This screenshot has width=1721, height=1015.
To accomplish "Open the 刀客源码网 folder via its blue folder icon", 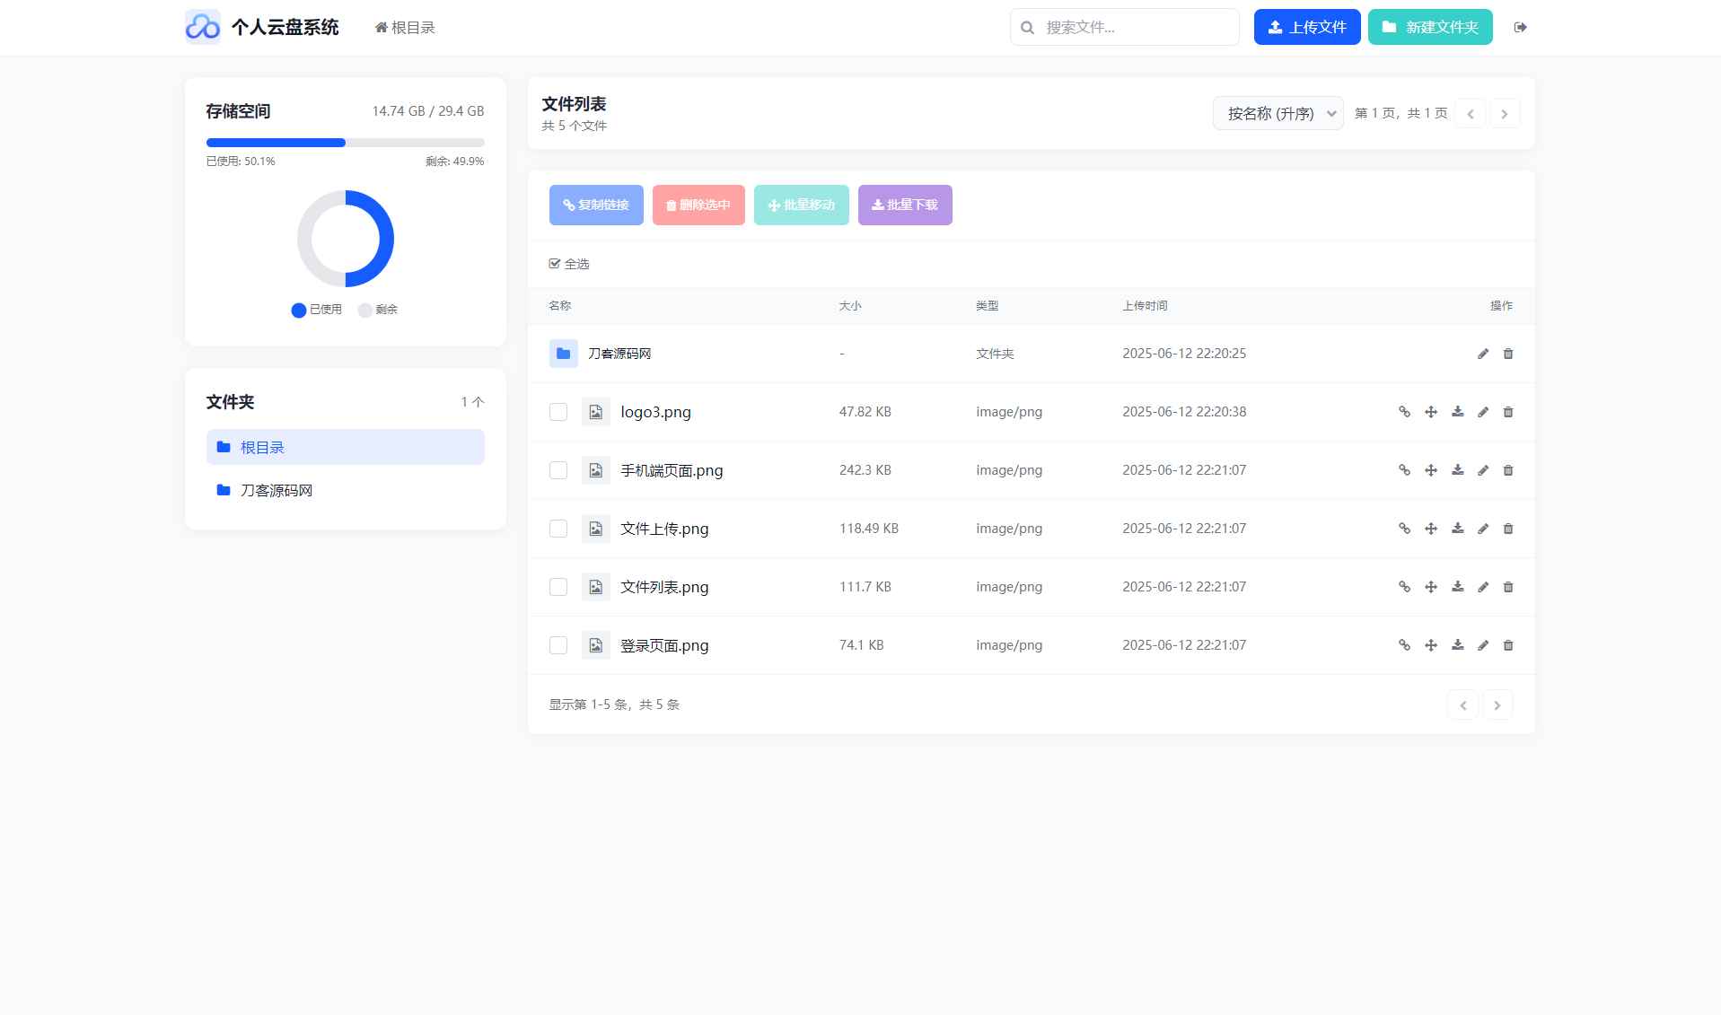I will tap(563, 354).
